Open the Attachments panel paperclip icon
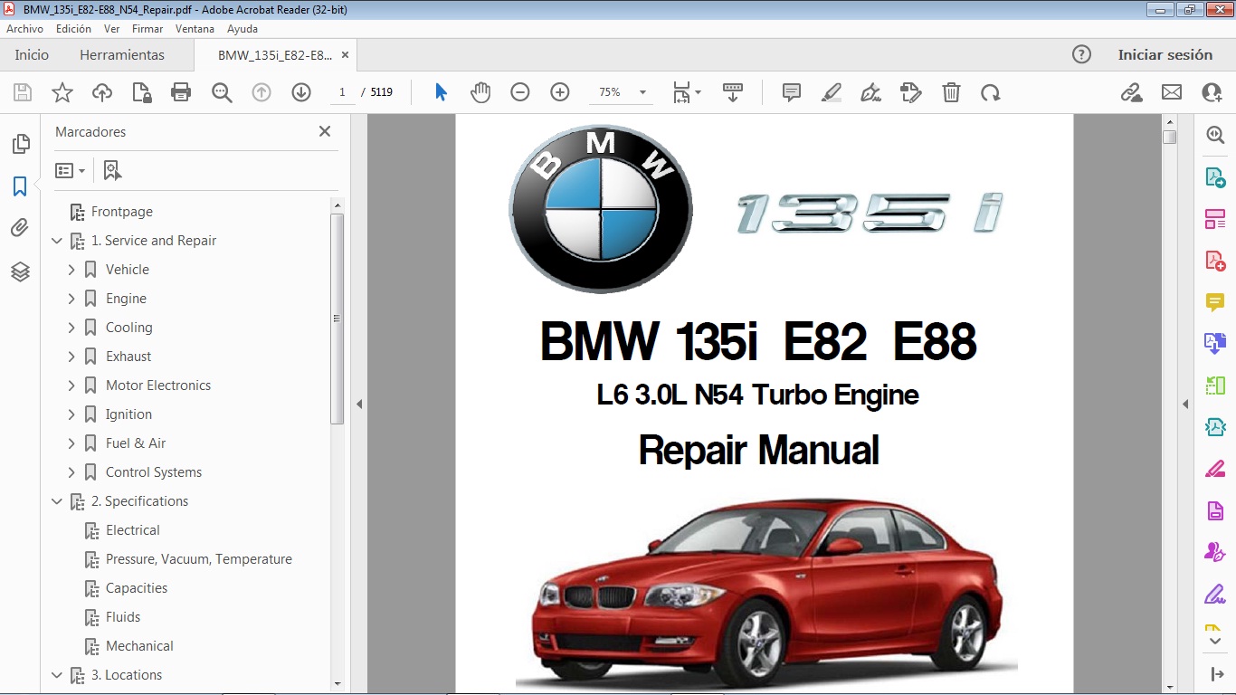 pos(20,228)
